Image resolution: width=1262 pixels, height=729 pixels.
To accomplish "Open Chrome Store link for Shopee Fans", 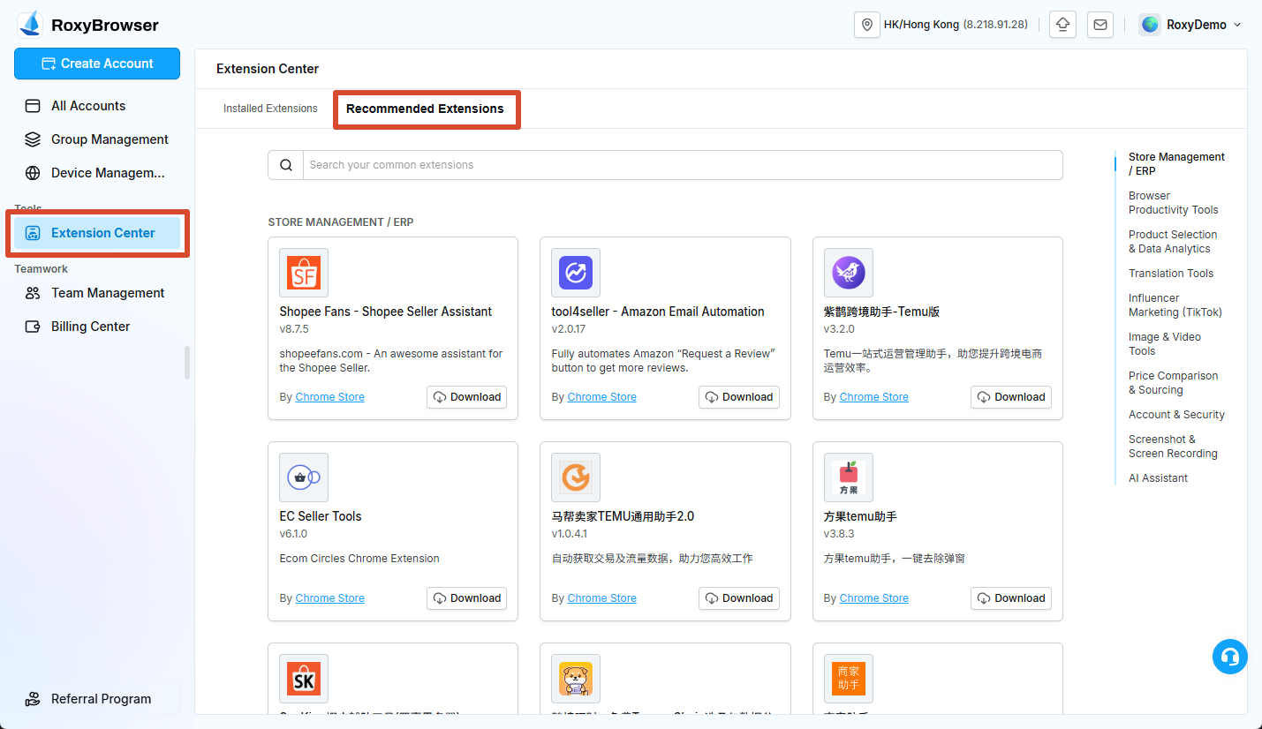I will pos(329,397).
